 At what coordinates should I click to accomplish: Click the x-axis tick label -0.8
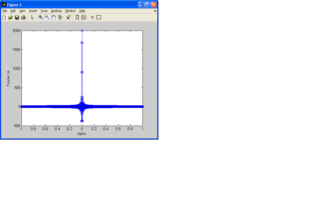[x=33, y=129]
